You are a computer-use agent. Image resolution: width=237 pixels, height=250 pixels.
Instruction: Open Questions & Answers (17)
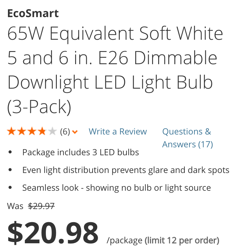(x=188, y=138)
